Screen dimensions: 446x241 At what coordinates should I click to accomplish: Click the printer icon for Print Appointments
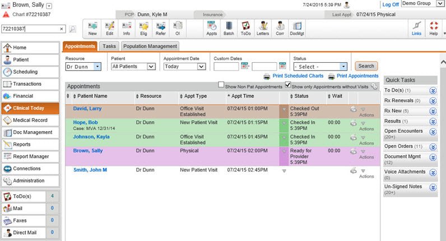point(331,76)
